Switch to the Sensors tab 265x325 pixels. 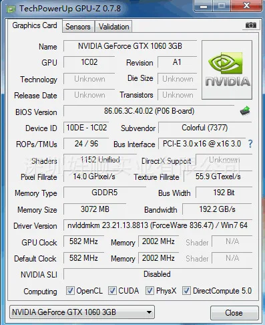(x=78, y=27)
